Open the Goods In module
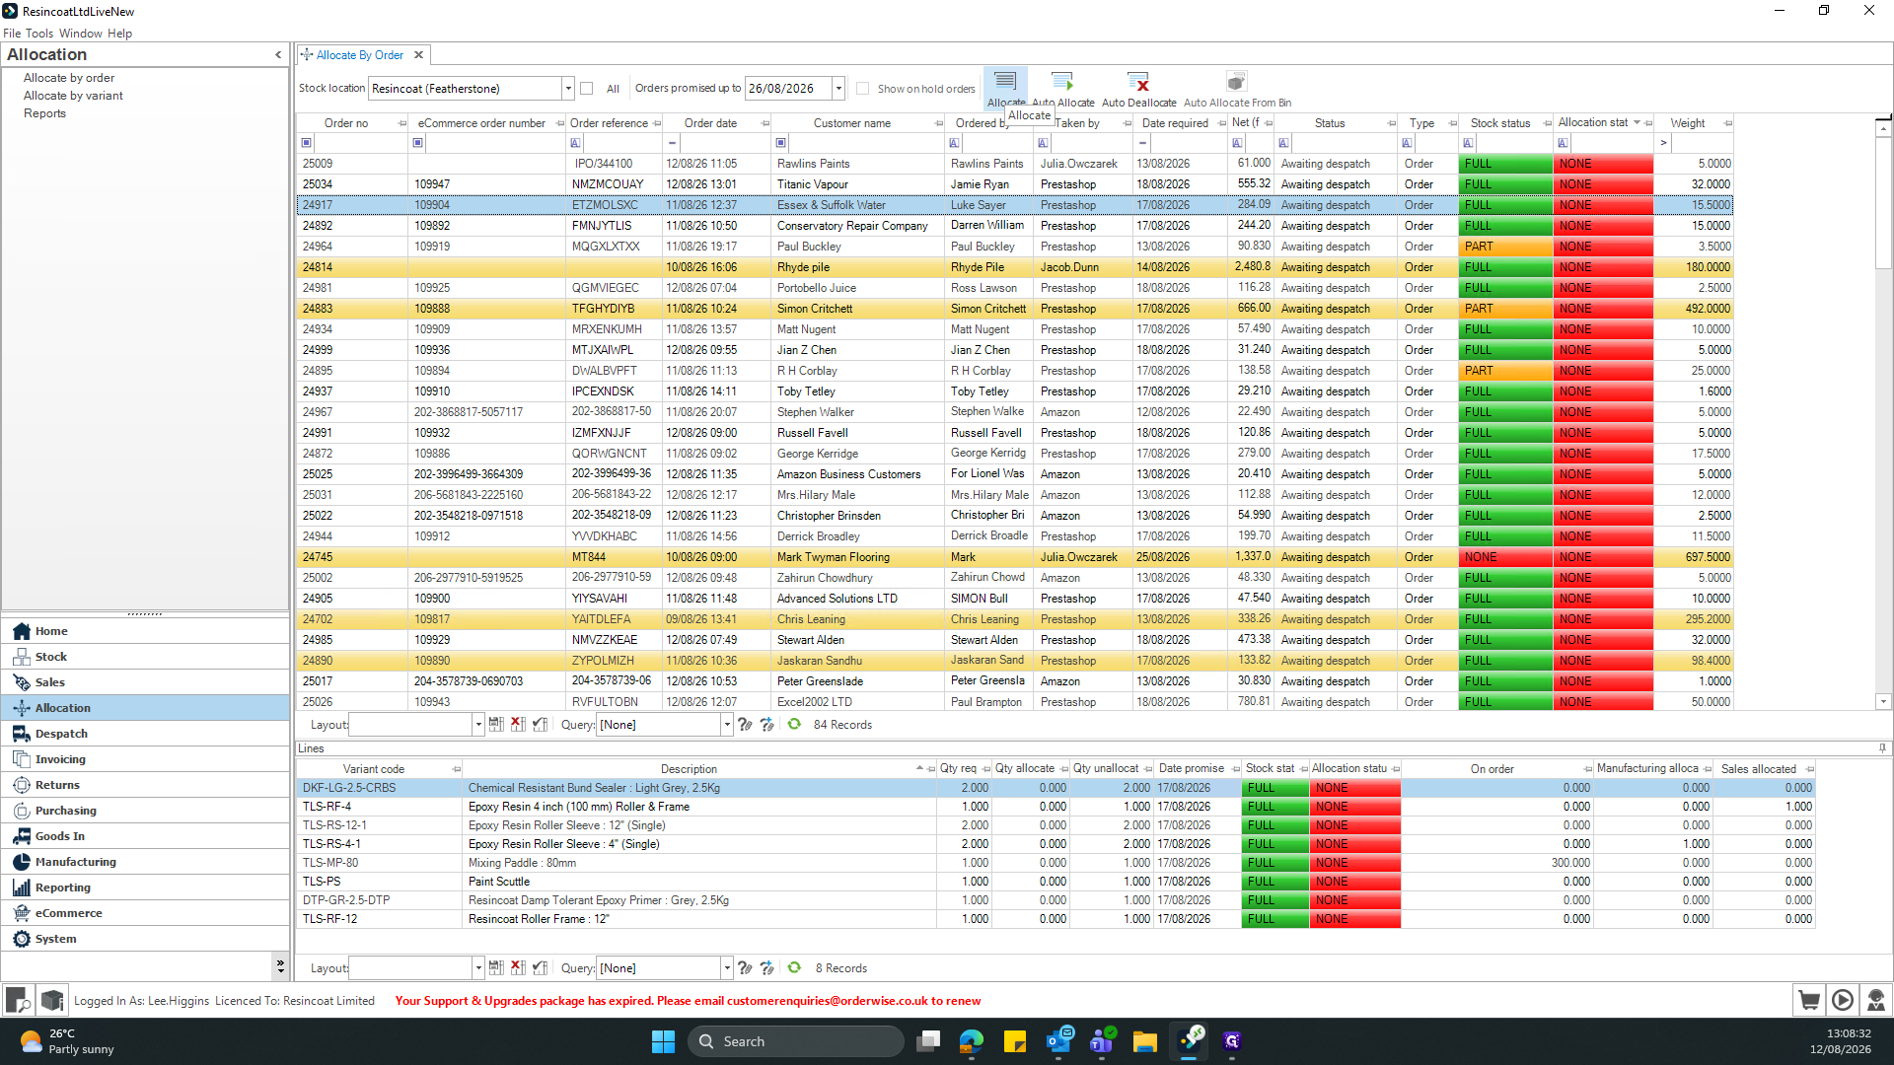1894x1065 pixels. [x=145, y=836]
